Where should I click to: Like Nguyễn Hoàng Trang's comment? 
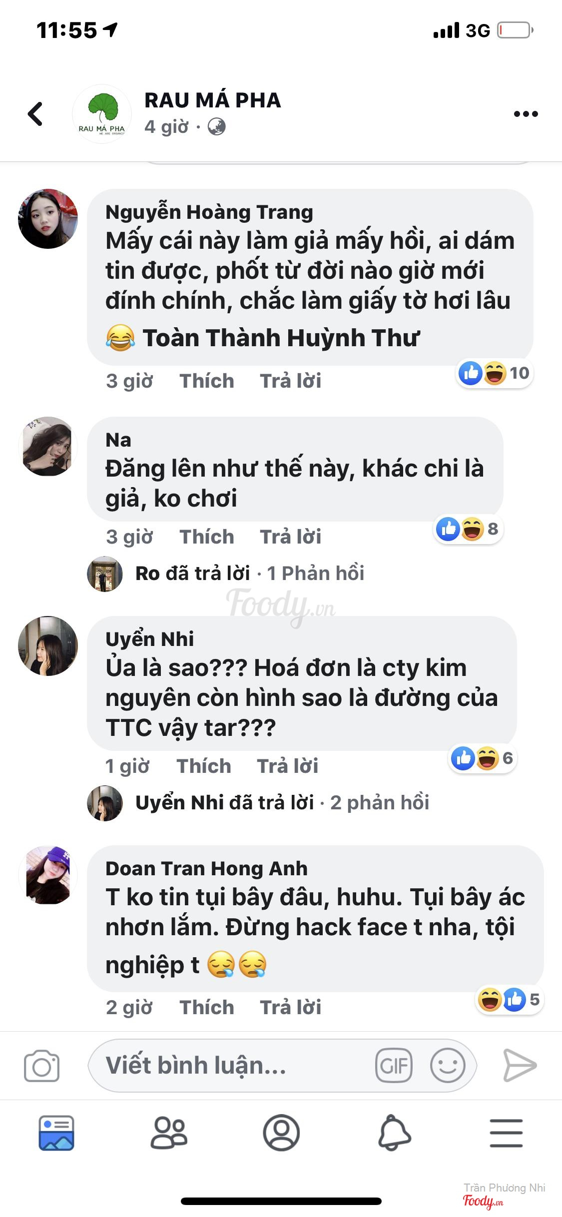207,381
